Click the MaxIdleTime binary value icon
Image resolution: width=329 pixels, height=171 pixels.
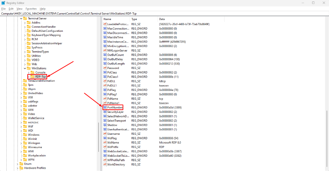(x=105, y=37)
